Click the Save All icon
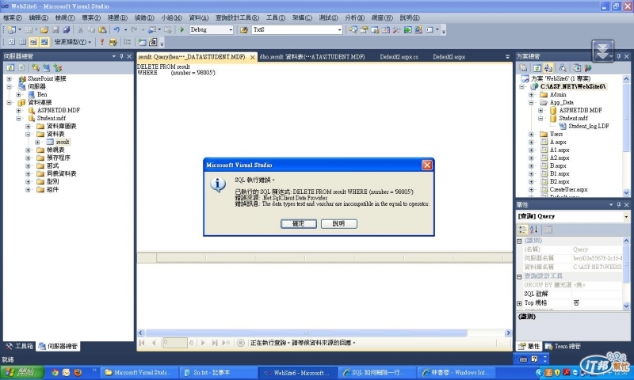Image resolution: width=634 pixels, height=380 pixels. tap(67, 29)
